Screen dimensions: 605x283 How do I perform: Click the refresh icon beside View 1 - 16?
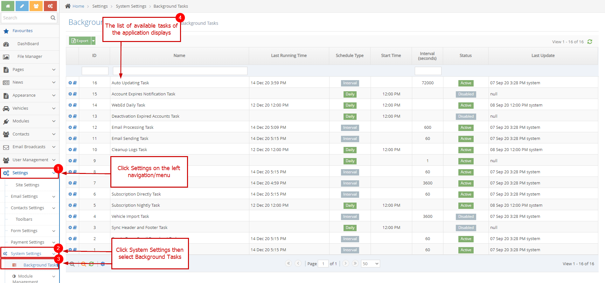click(x=590, y=42)
